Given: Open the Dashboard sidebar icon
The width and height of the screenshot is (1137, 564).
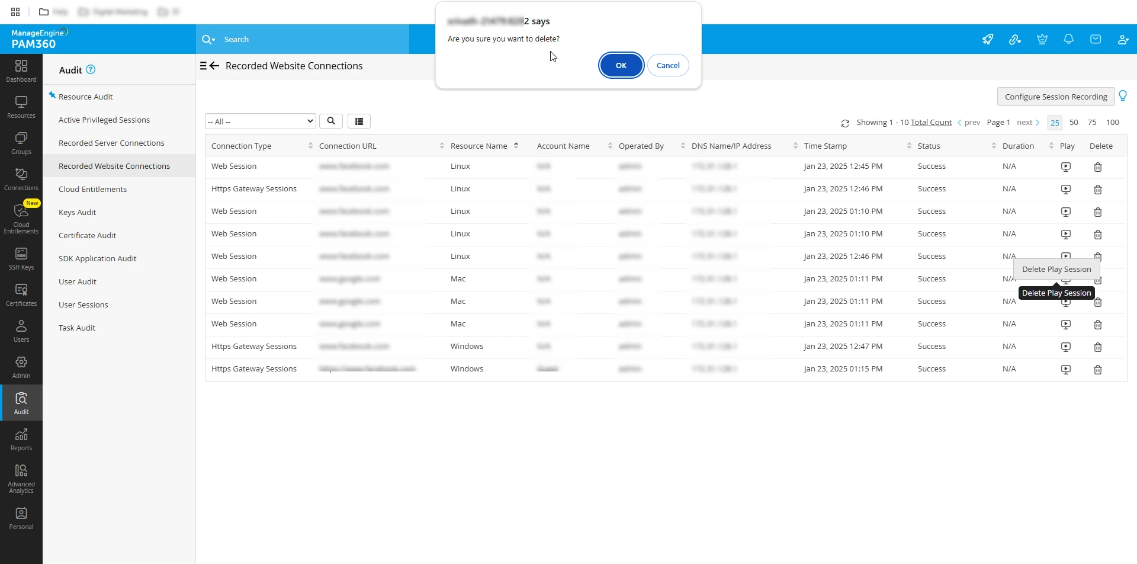Looking at the screenshot, I should click(21, 70).
